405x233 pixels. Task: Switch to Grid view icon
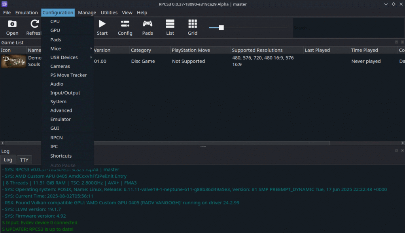[193, 28]
